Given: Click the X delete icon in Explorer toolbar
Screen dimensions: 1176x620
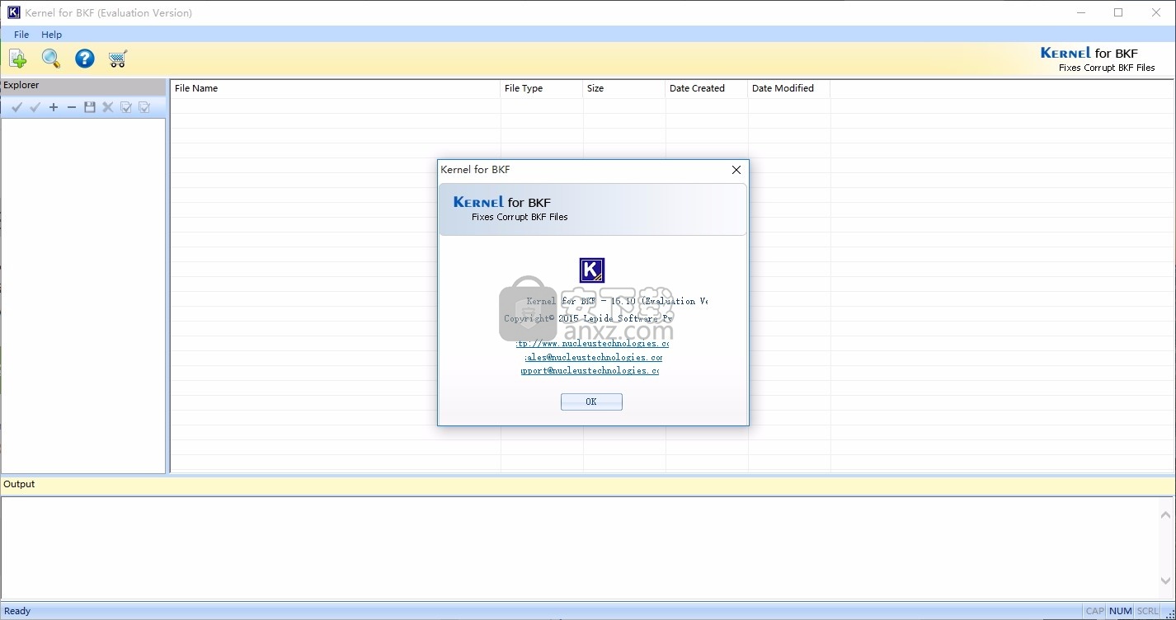Looking at the screenshot, I should [x=108, y=107].
